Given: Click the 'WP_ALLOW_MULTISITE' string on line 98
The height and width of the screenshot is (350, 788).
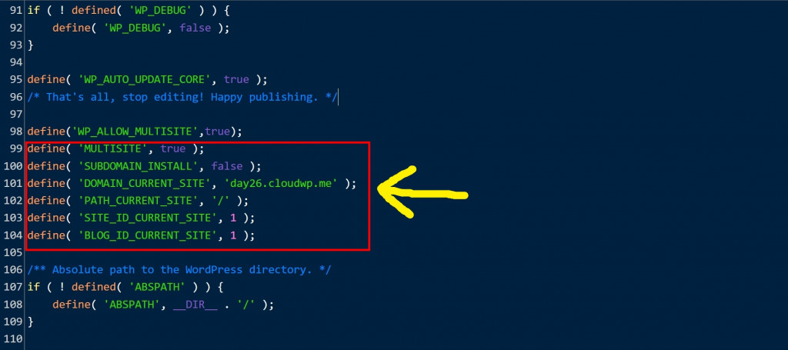Looking at the screenshot, I should tap(135, 132).
